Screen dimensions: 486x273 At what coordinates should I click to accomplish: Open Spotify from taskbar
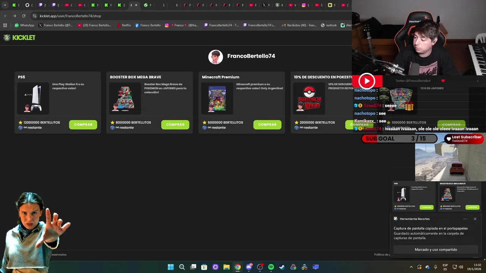click(271, 267)
